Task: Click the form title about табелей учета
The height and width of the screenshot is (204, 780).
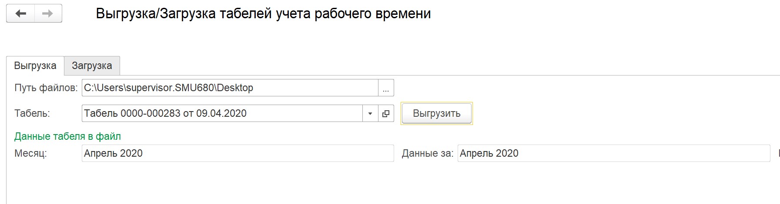Action: pyautogui.click(x=263, y=13)
